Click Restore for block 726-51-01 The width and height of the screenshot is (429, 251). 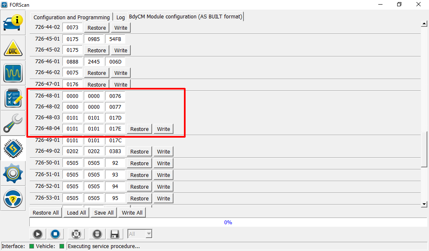click(x=140, y=175)
